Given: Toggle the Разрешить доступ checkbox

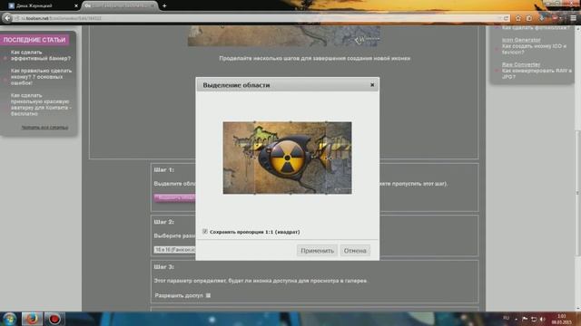Looking at the screenshot, I should coord(208,295).
